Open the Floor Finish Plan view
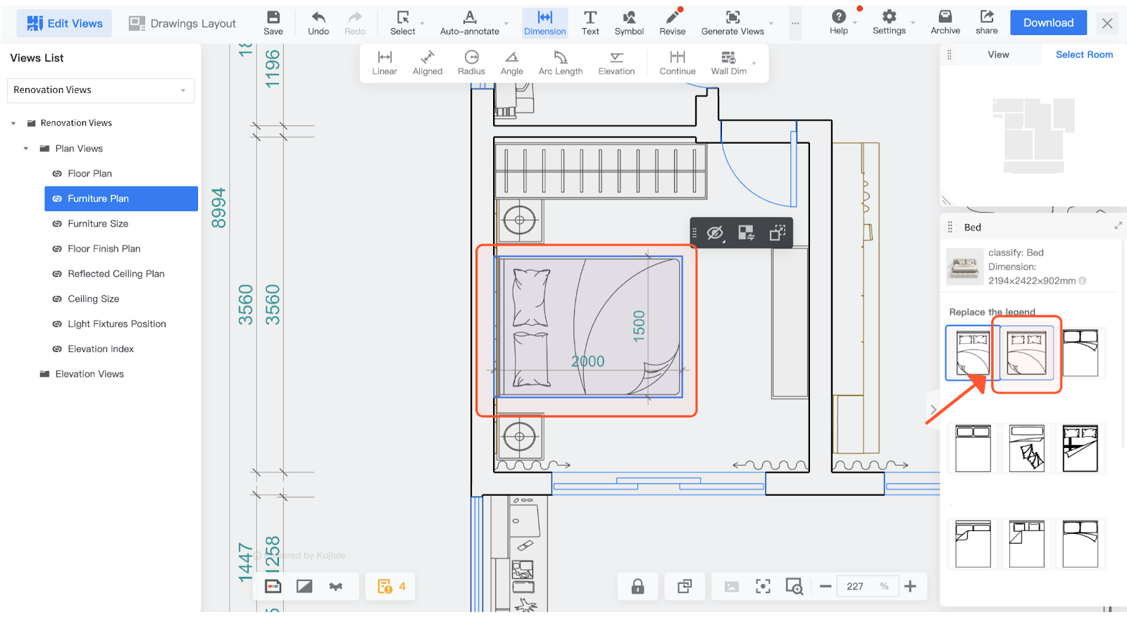 click(x=104, y=249)
